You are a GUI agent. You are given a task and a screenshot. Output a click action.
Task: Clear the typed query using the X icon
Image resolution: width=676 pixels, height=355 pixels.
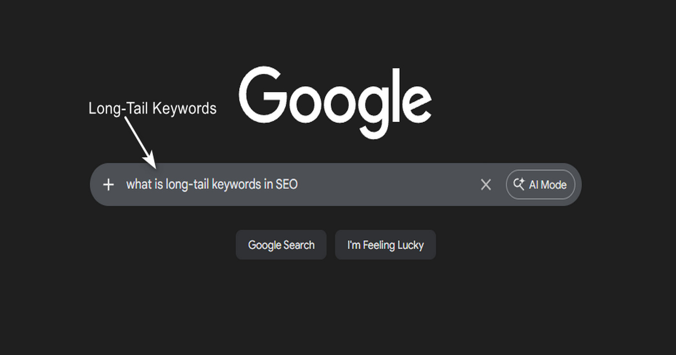click(x=486, y=184)
